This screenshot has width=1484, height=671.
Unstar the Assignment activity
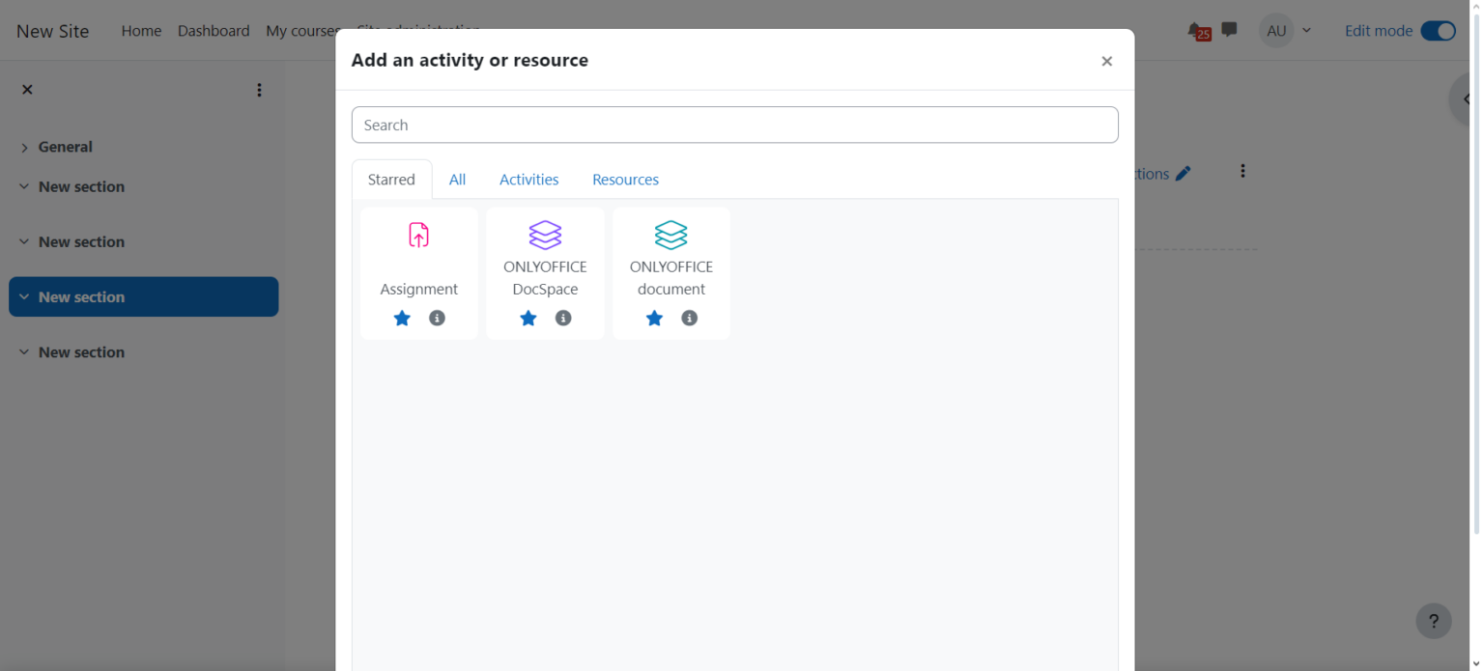tap(402, 318)
